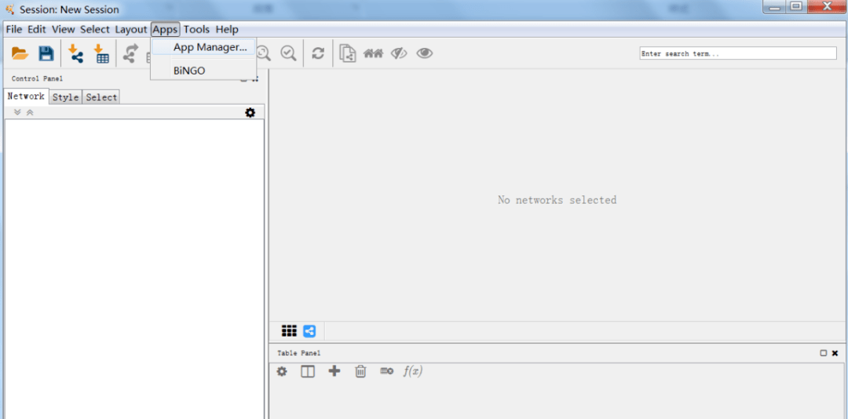This screenshot has width=848, height=419.
Task: Choose BiNGO from the Apps menu
Action: [x=189, y=71]
